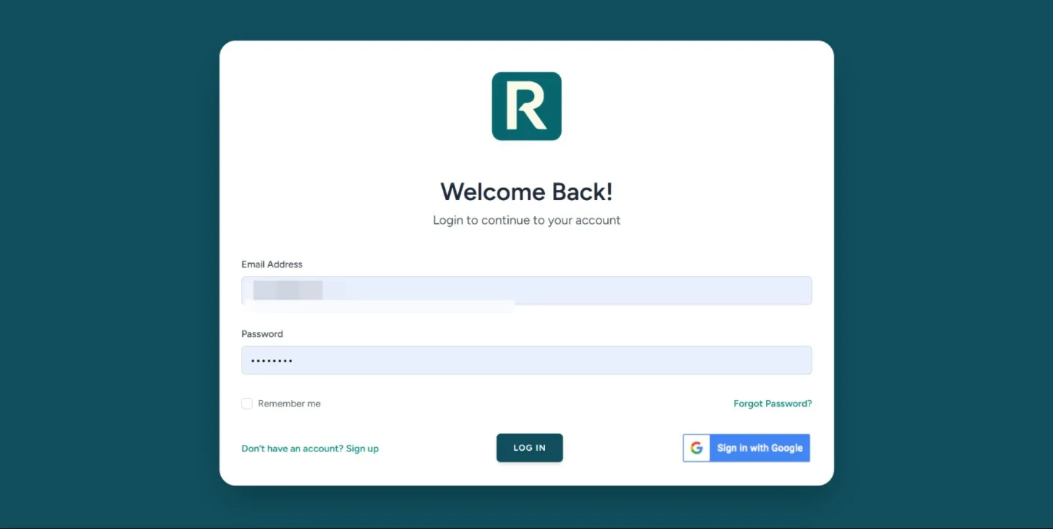The width and height of the screenshot is (1053, 529).
Task: Choose Sign in with Google button
Action: coord(746,448)
